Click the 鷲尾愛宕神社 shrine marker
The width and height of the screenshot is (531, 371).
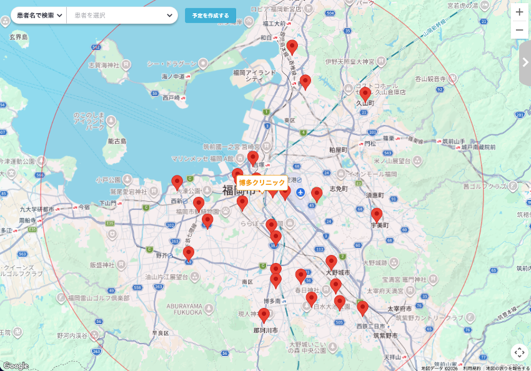tap(154, 191)
